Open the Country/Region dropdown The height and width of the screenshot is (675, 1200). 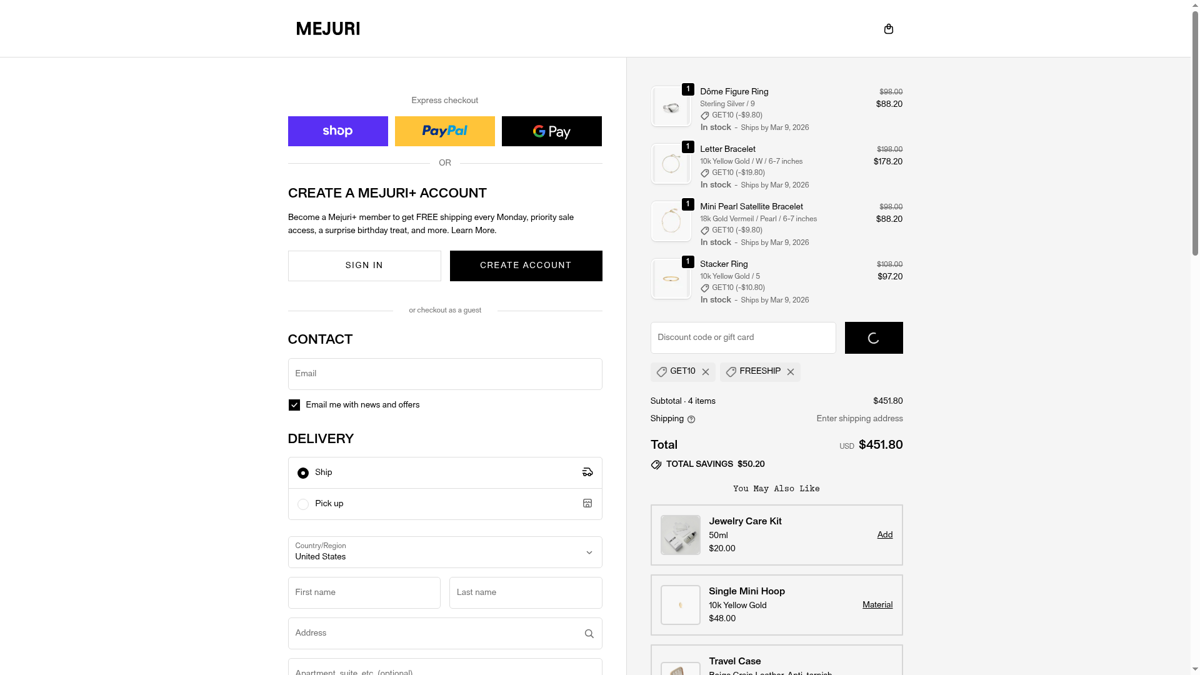tap(444, 552)
